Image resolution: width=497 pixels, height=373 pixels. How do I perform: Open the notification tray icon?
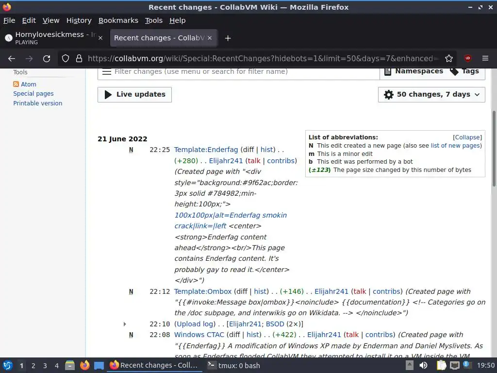[466, 364]
